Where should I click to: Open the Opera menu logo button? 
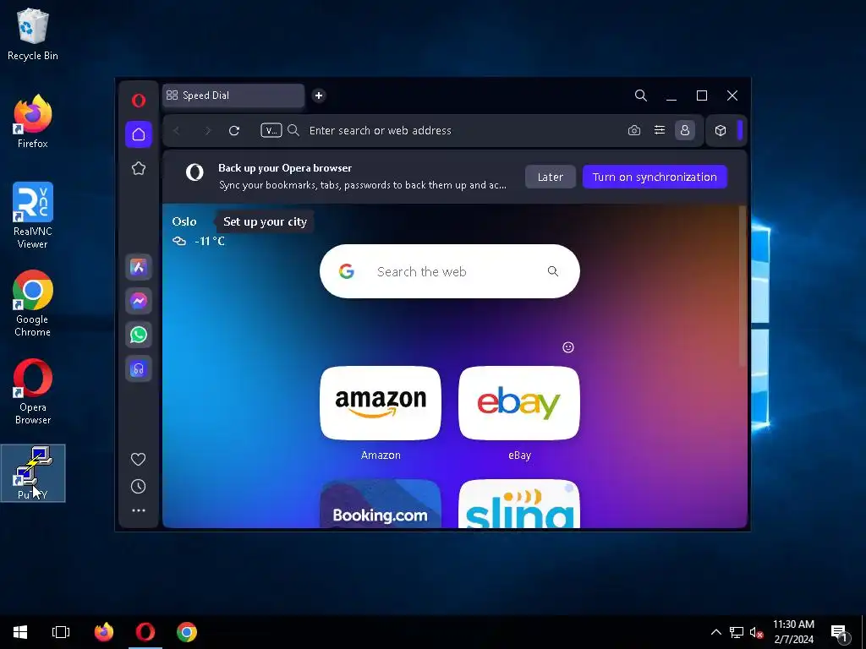139,101
